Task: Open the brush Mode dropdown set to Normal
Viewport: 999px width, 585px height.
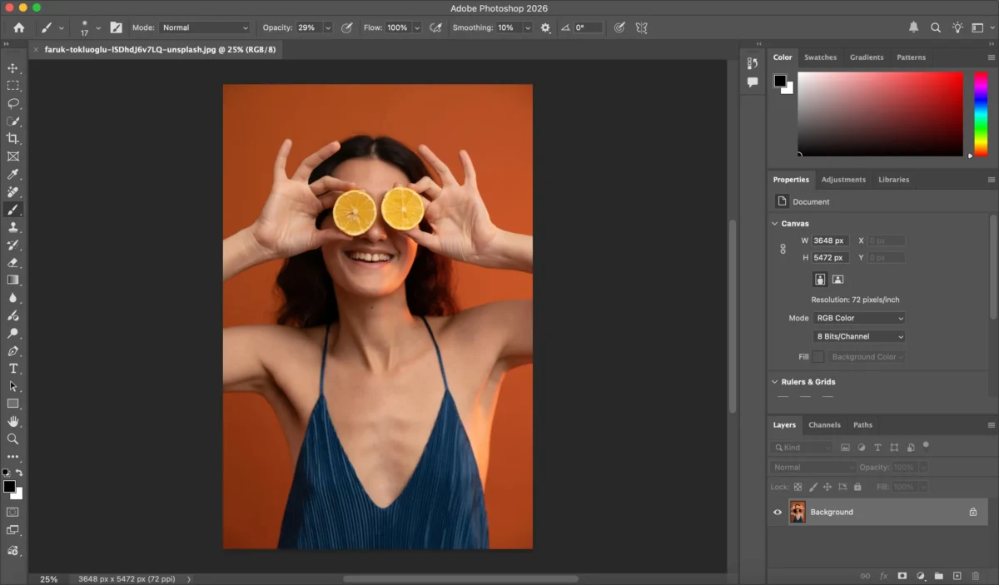Action: click(x=204, y=27)
